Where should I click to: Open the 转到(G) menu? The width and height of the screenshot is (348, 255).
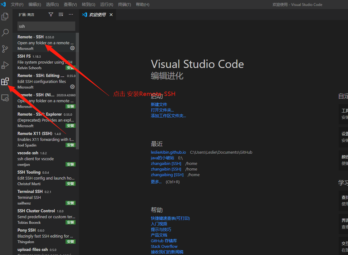(x=89, y=4)
